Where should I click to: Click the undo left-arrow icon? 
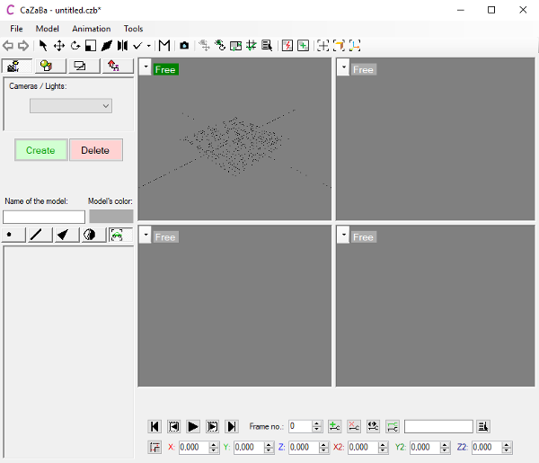point(9,45)
